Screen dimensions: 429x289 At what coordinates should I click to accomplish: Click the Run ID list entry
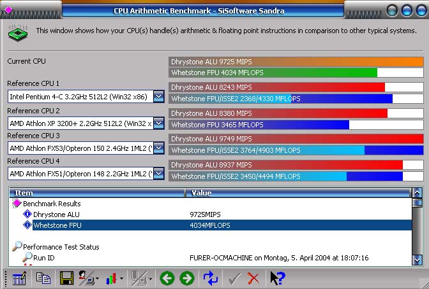click(44, 258)
